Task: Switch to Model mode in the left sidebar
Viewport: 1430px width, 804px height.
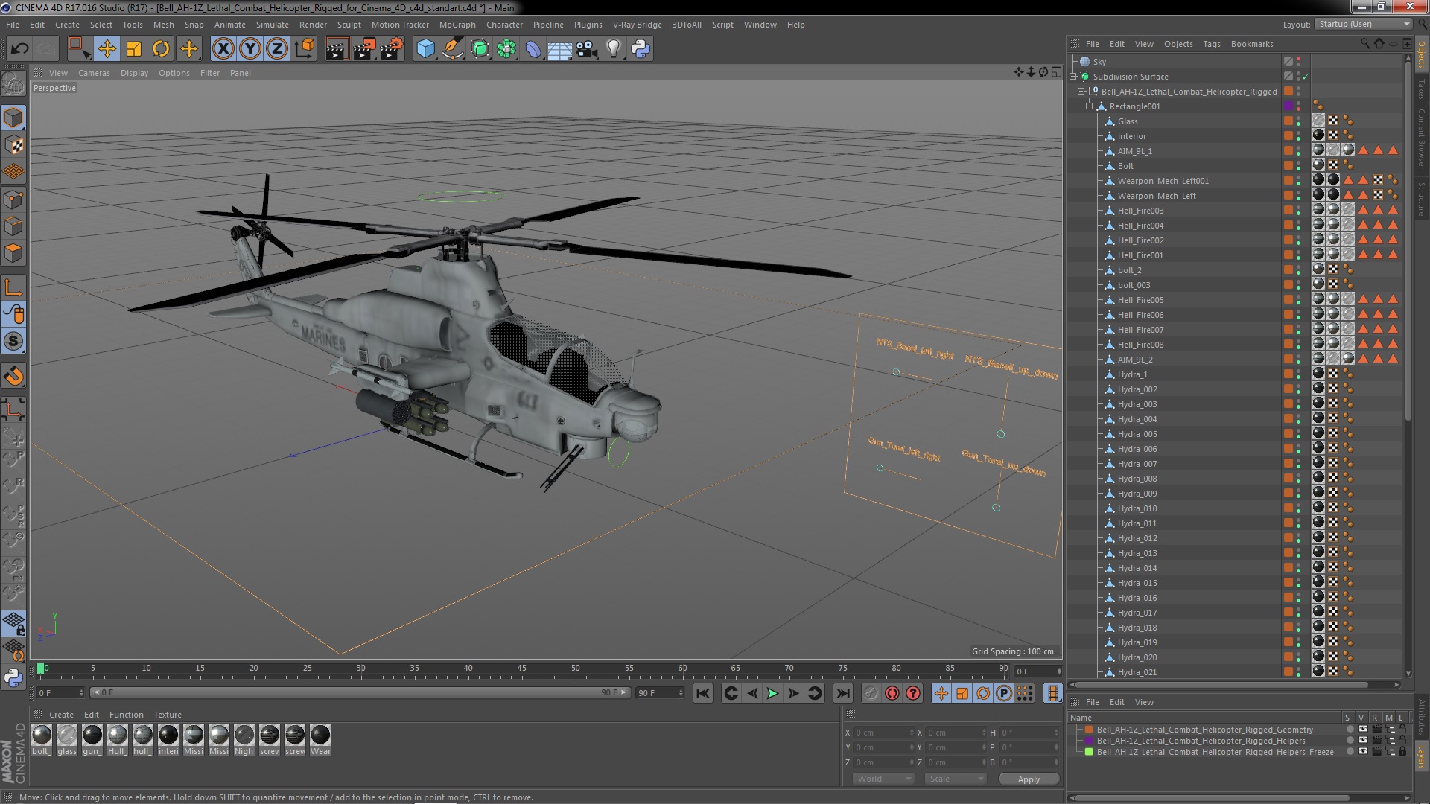Action: [x=13, y=118]
